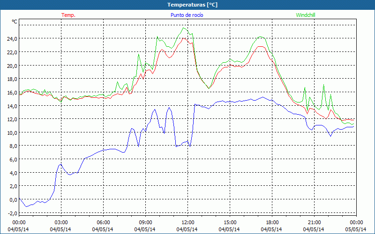Click the '2,0' y-axis value
375x234 pixels.
(14, 186)
